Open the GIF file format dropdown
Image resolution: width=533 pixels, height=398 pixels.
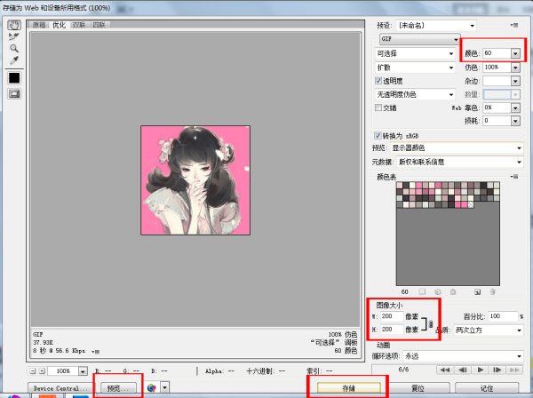[x=420, y=39]
